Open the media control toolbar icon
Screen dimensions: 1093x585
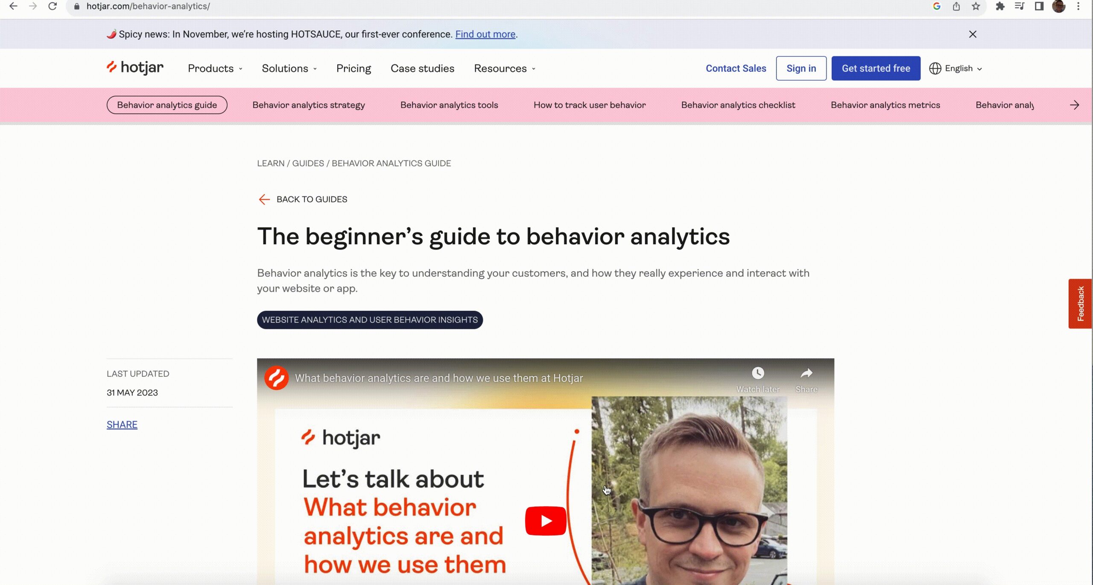click(1020, 6)
